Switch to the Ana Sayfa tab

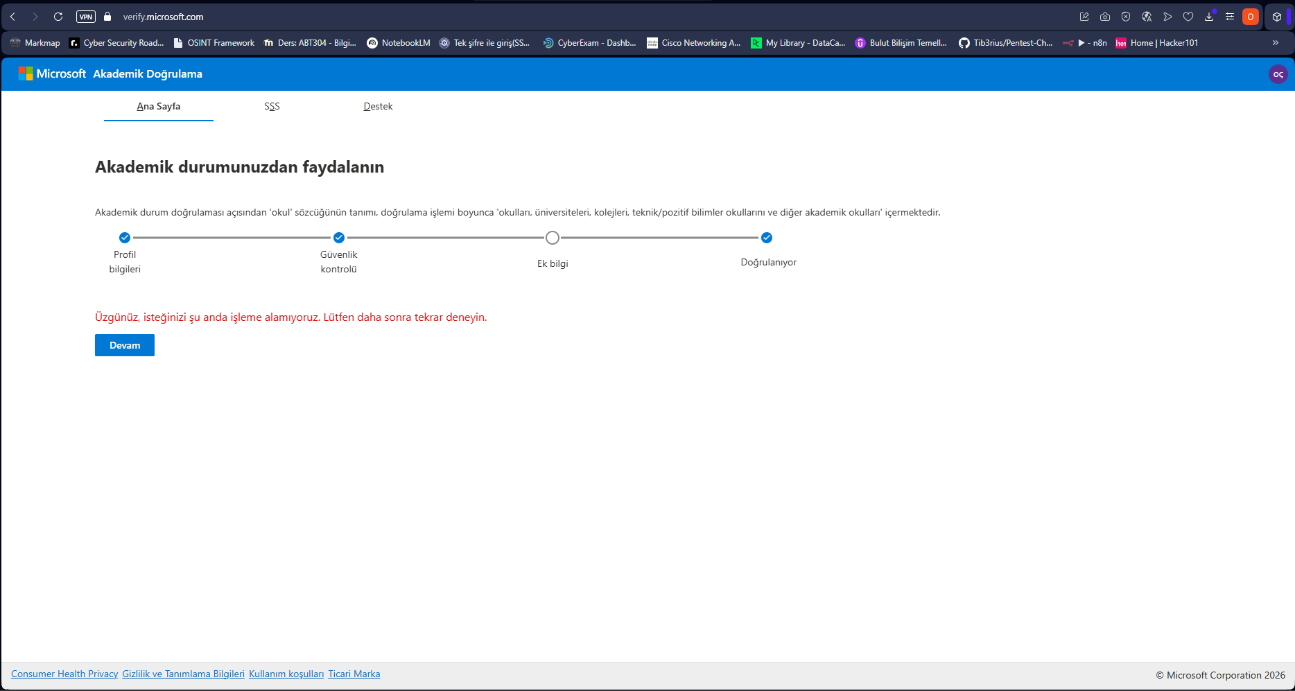[x=159, y=106]
